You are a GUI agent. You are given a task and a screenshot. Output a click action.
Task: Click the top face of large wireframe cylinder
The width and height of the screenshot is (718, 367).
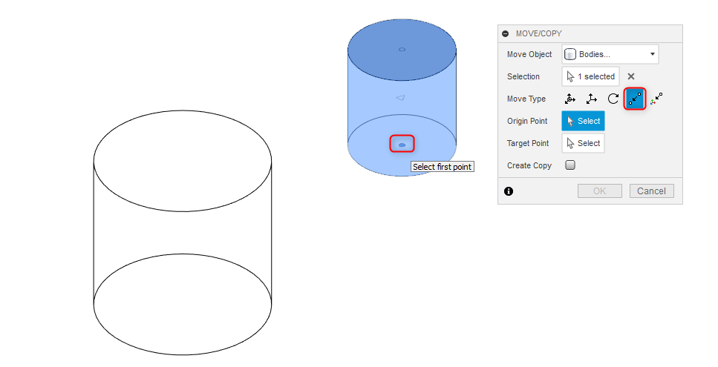(182, 161)
